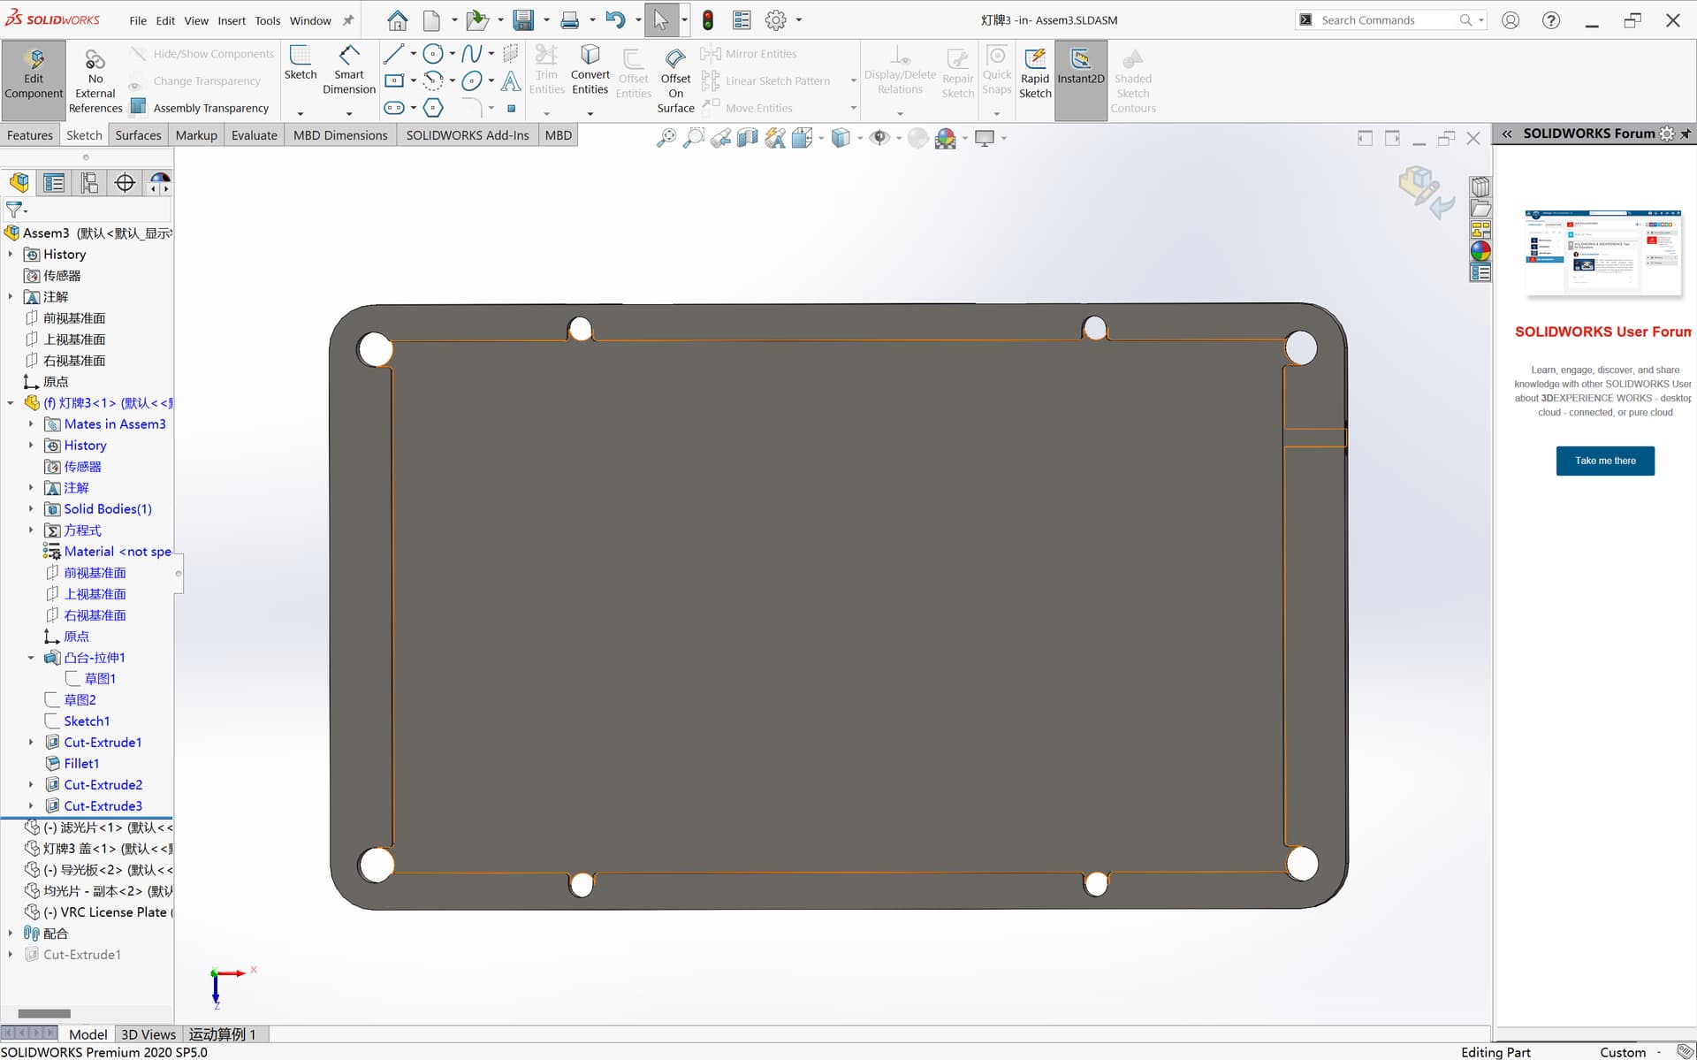Viewport: 1697px width, 1060px height.
Task: Collapse the 凸台-拉伸1 feature node
Action: coord(31,657)
